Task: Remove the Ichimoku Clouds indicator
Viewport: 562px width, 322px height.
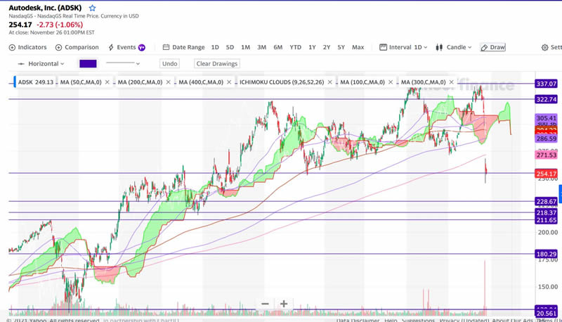Action: tap(329, 82)
